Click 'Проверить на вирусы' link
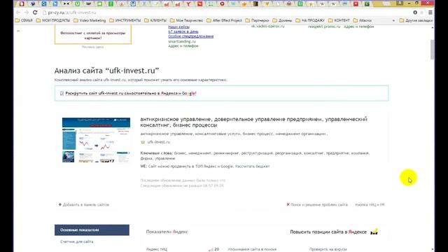Viewport: 448px width, 252px height. tap(328, 249)
